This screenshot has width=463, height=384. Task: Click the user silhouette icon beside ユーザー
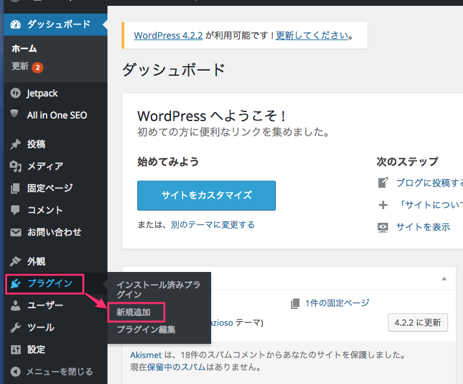(x=16, y=306)
